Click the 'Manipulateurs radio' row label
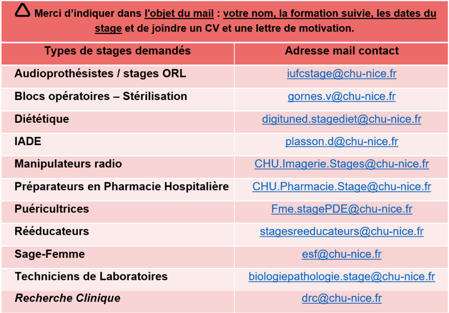Viewport: 449px width, 313px height. (68, 164)
